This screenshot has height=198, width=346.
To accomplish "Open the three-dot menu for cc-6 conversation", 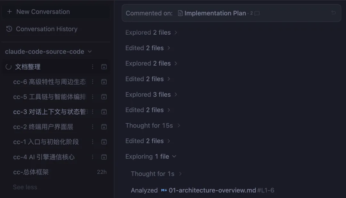I will click(x=93, y=82).
